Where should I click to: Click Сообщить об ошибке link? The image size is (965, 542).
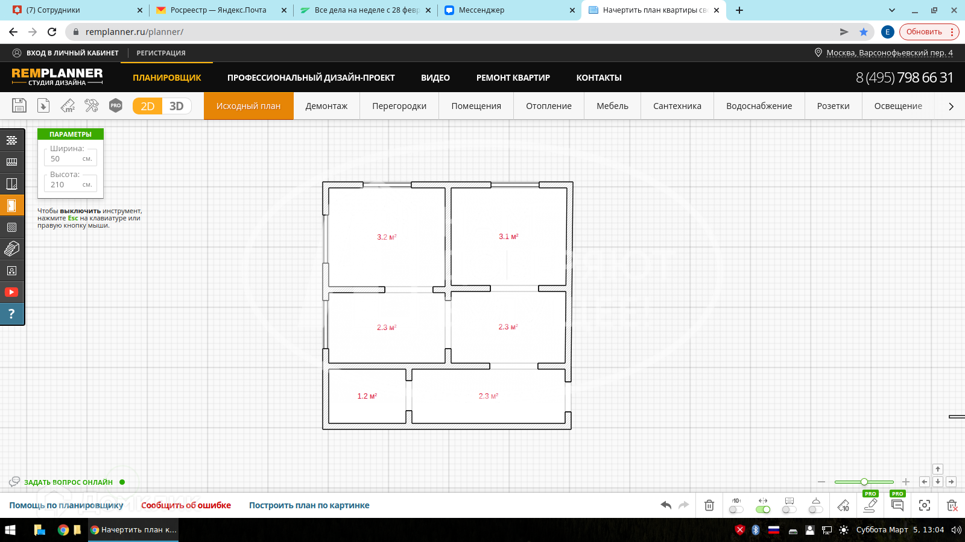186,505
